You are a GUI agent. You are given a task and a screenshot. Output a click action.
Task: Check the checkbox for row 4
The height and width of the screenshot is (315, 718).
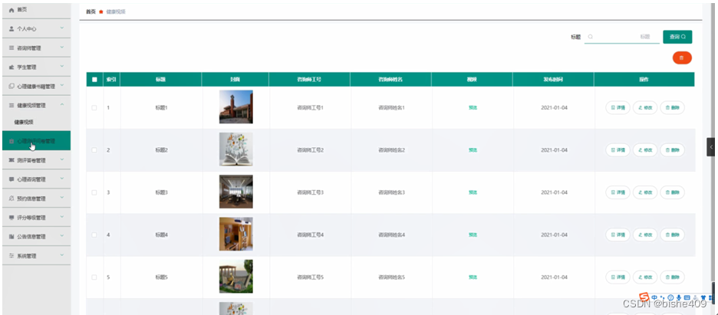94,235
